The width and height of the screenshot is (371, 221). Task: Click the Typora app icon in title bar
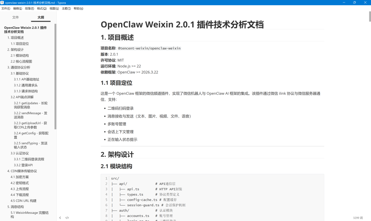click(2, 2)
